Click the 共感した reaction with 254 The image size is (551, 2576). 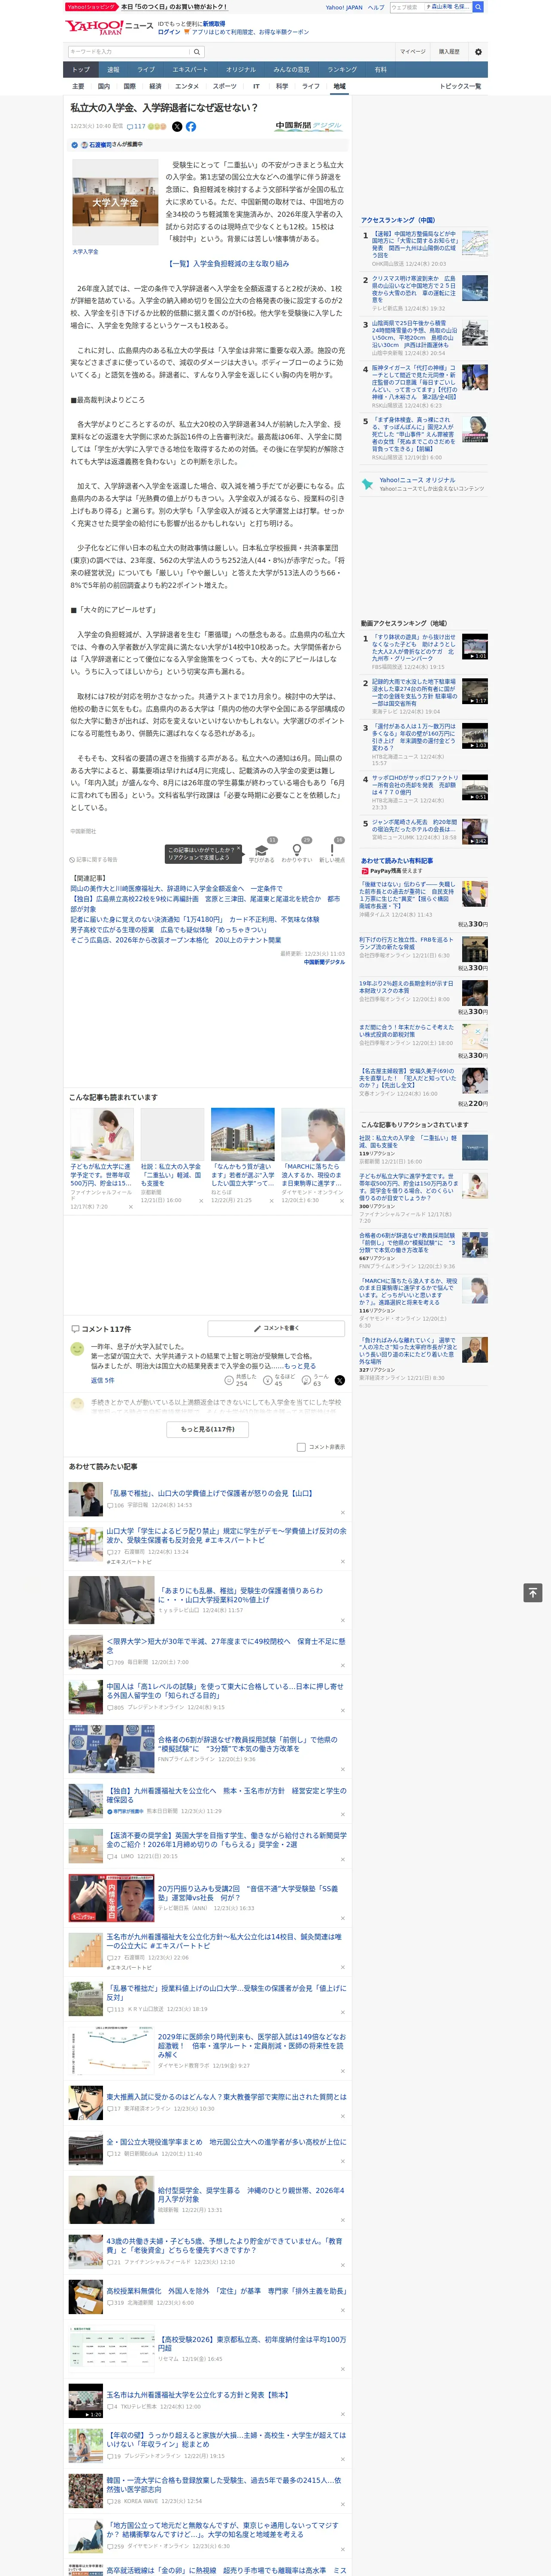click(x=241, y=1379)
